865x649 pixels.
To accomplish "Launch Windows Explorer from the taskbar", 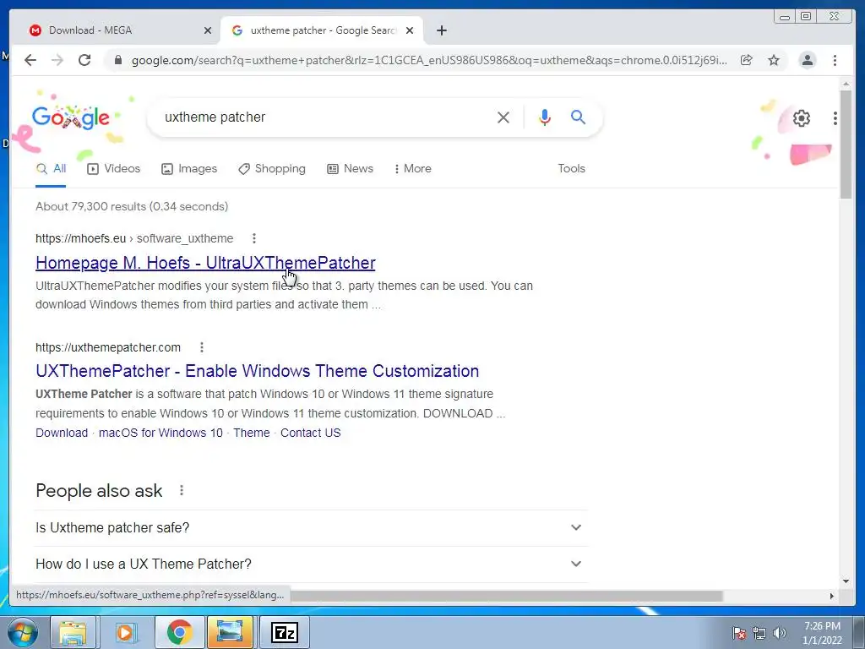I will coord(73,632).
